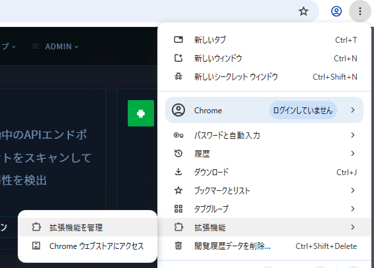
Task: Click the Ctrl+J shortcut text
Action: (x=346, y=172)
